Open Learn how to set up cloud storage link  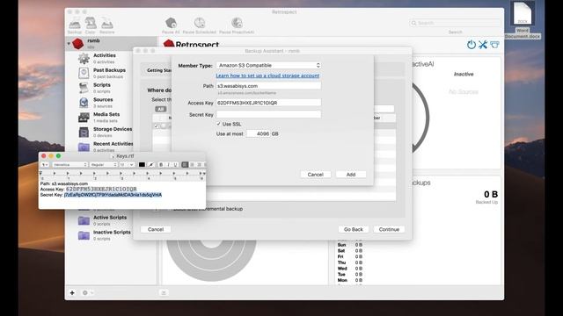tap(267, 75)
